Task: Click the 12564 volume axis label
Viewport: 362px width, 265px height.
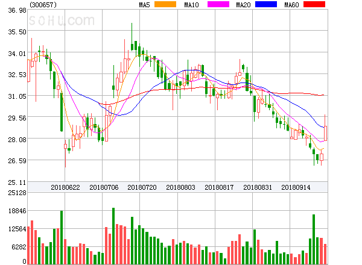Action: click(x=17, y=229)
